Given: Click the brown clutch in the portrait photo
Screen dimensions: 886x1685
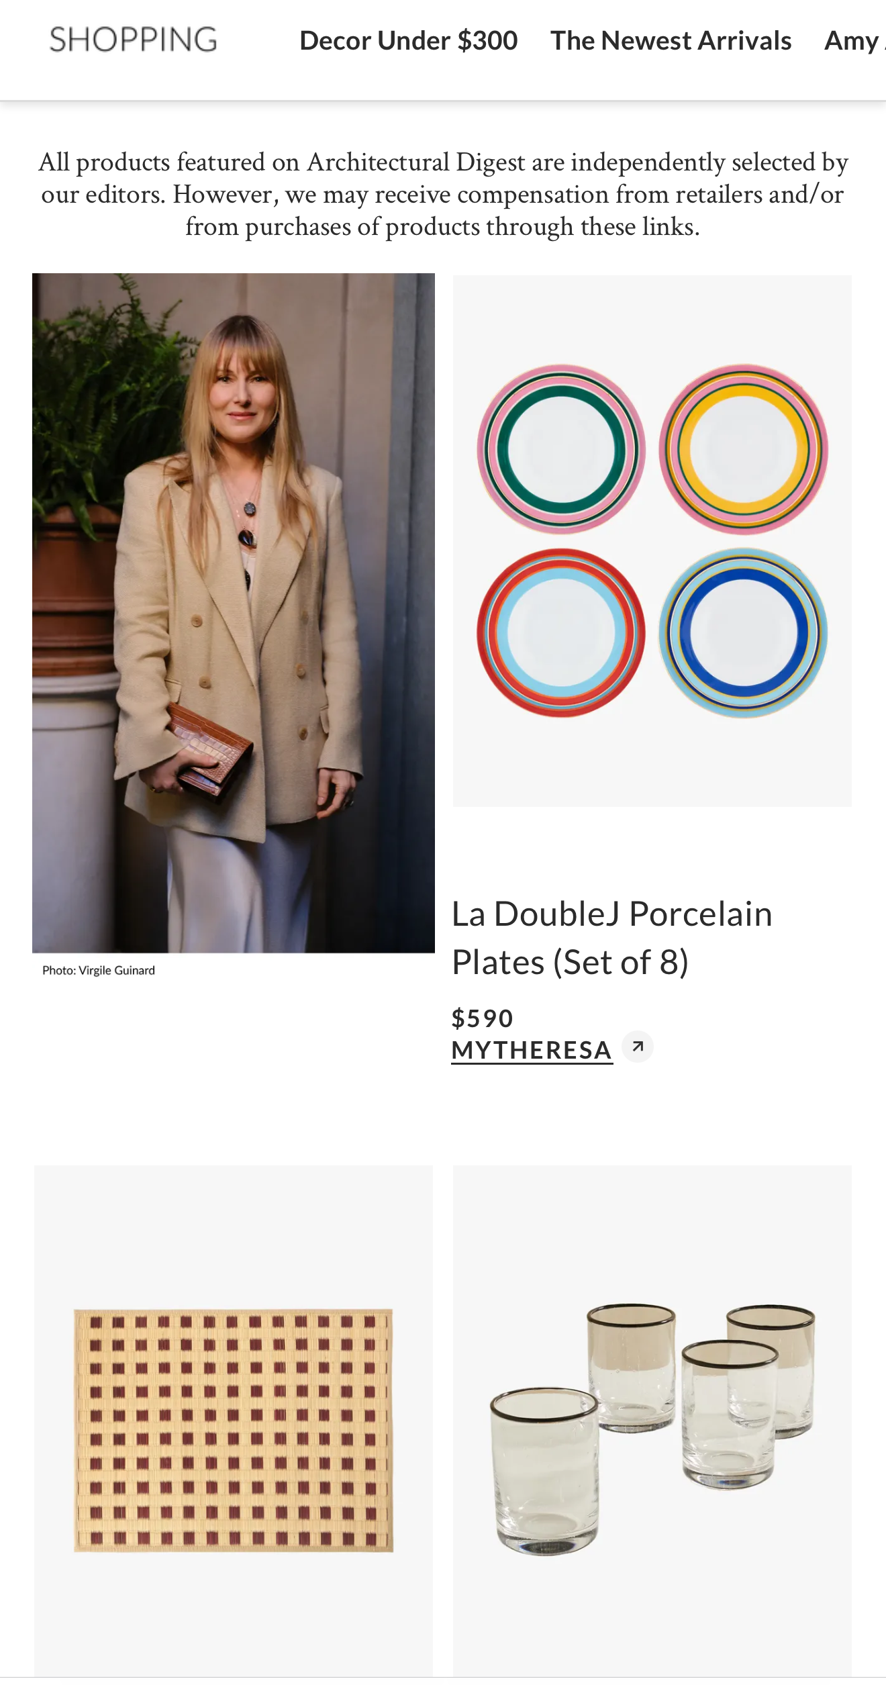Looking at the screenshot, I should pos(208,753).
